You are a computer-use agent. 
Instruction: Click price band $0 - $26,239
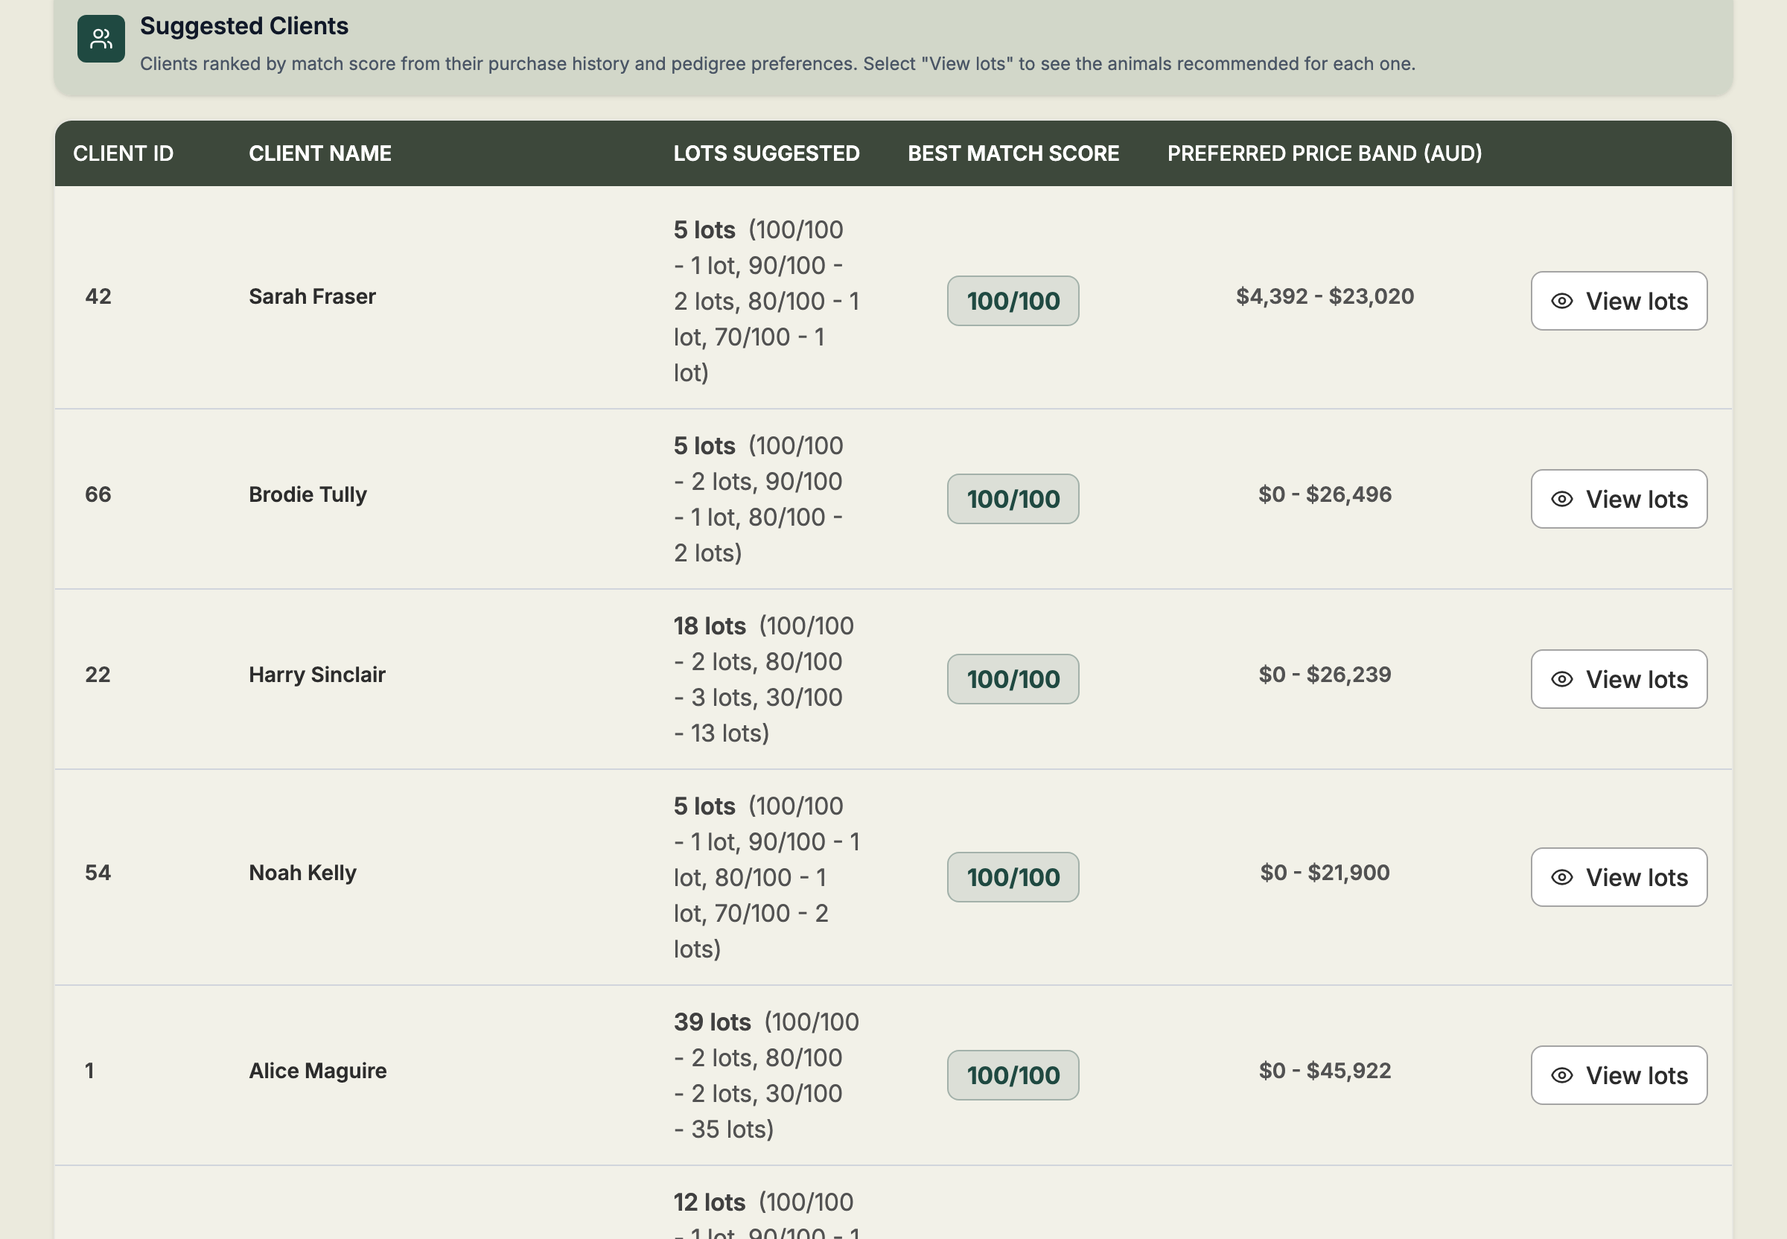(1325, 675)
